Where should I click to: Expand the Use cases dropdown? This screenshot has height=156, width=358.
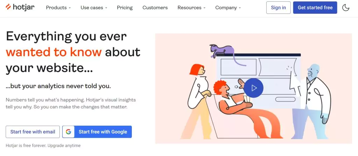click(x=94, y=8)
